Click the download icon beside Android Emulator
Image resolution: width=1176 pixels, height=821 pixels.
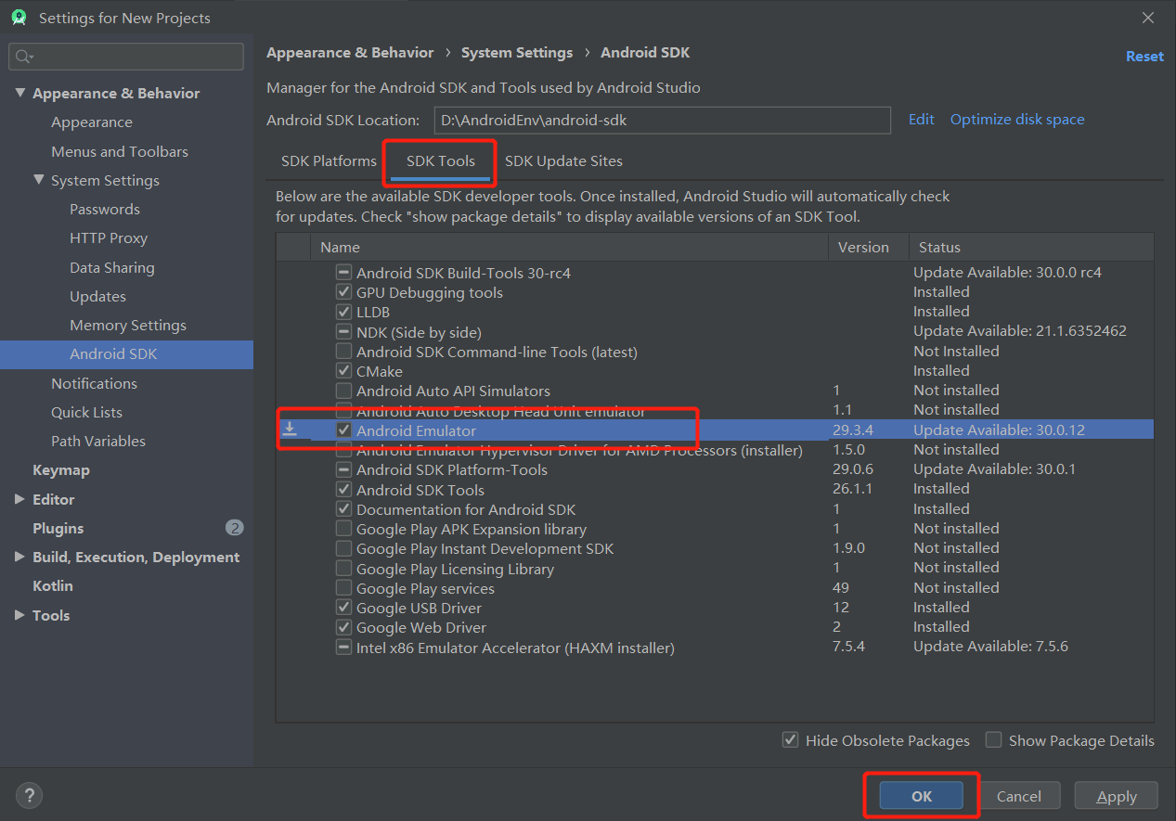click(291, 429)
